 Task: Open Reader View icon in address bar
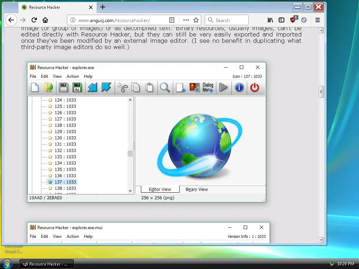point(172,20)
